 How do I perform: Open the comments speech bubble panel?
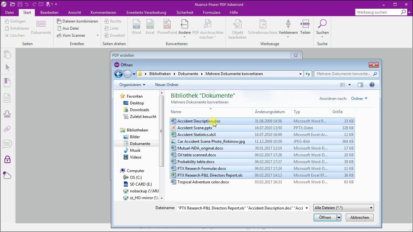pos(7,144)
